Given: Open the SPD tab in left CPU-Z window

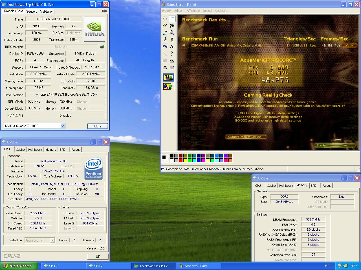Looking at the screenshot, I should 63,150.
